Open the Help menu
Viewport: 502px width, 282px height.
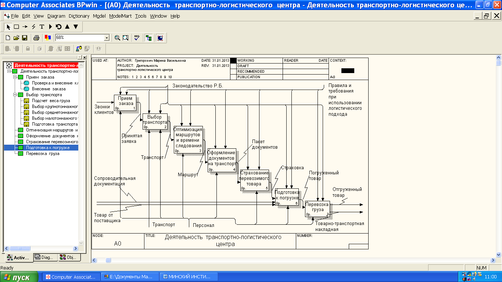pos(175,16)
